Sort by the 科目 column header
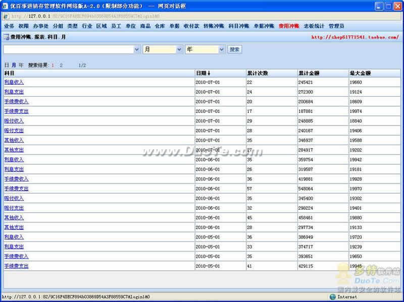 (x=9, y=73)
